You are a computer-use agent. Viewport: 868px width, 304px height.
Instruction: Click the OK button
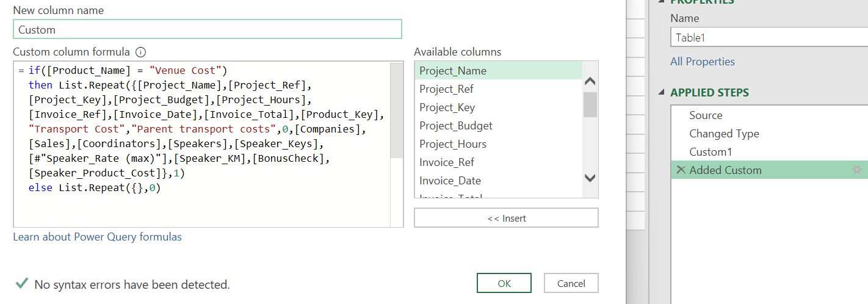pyautogui.click(x=504, y=283)
